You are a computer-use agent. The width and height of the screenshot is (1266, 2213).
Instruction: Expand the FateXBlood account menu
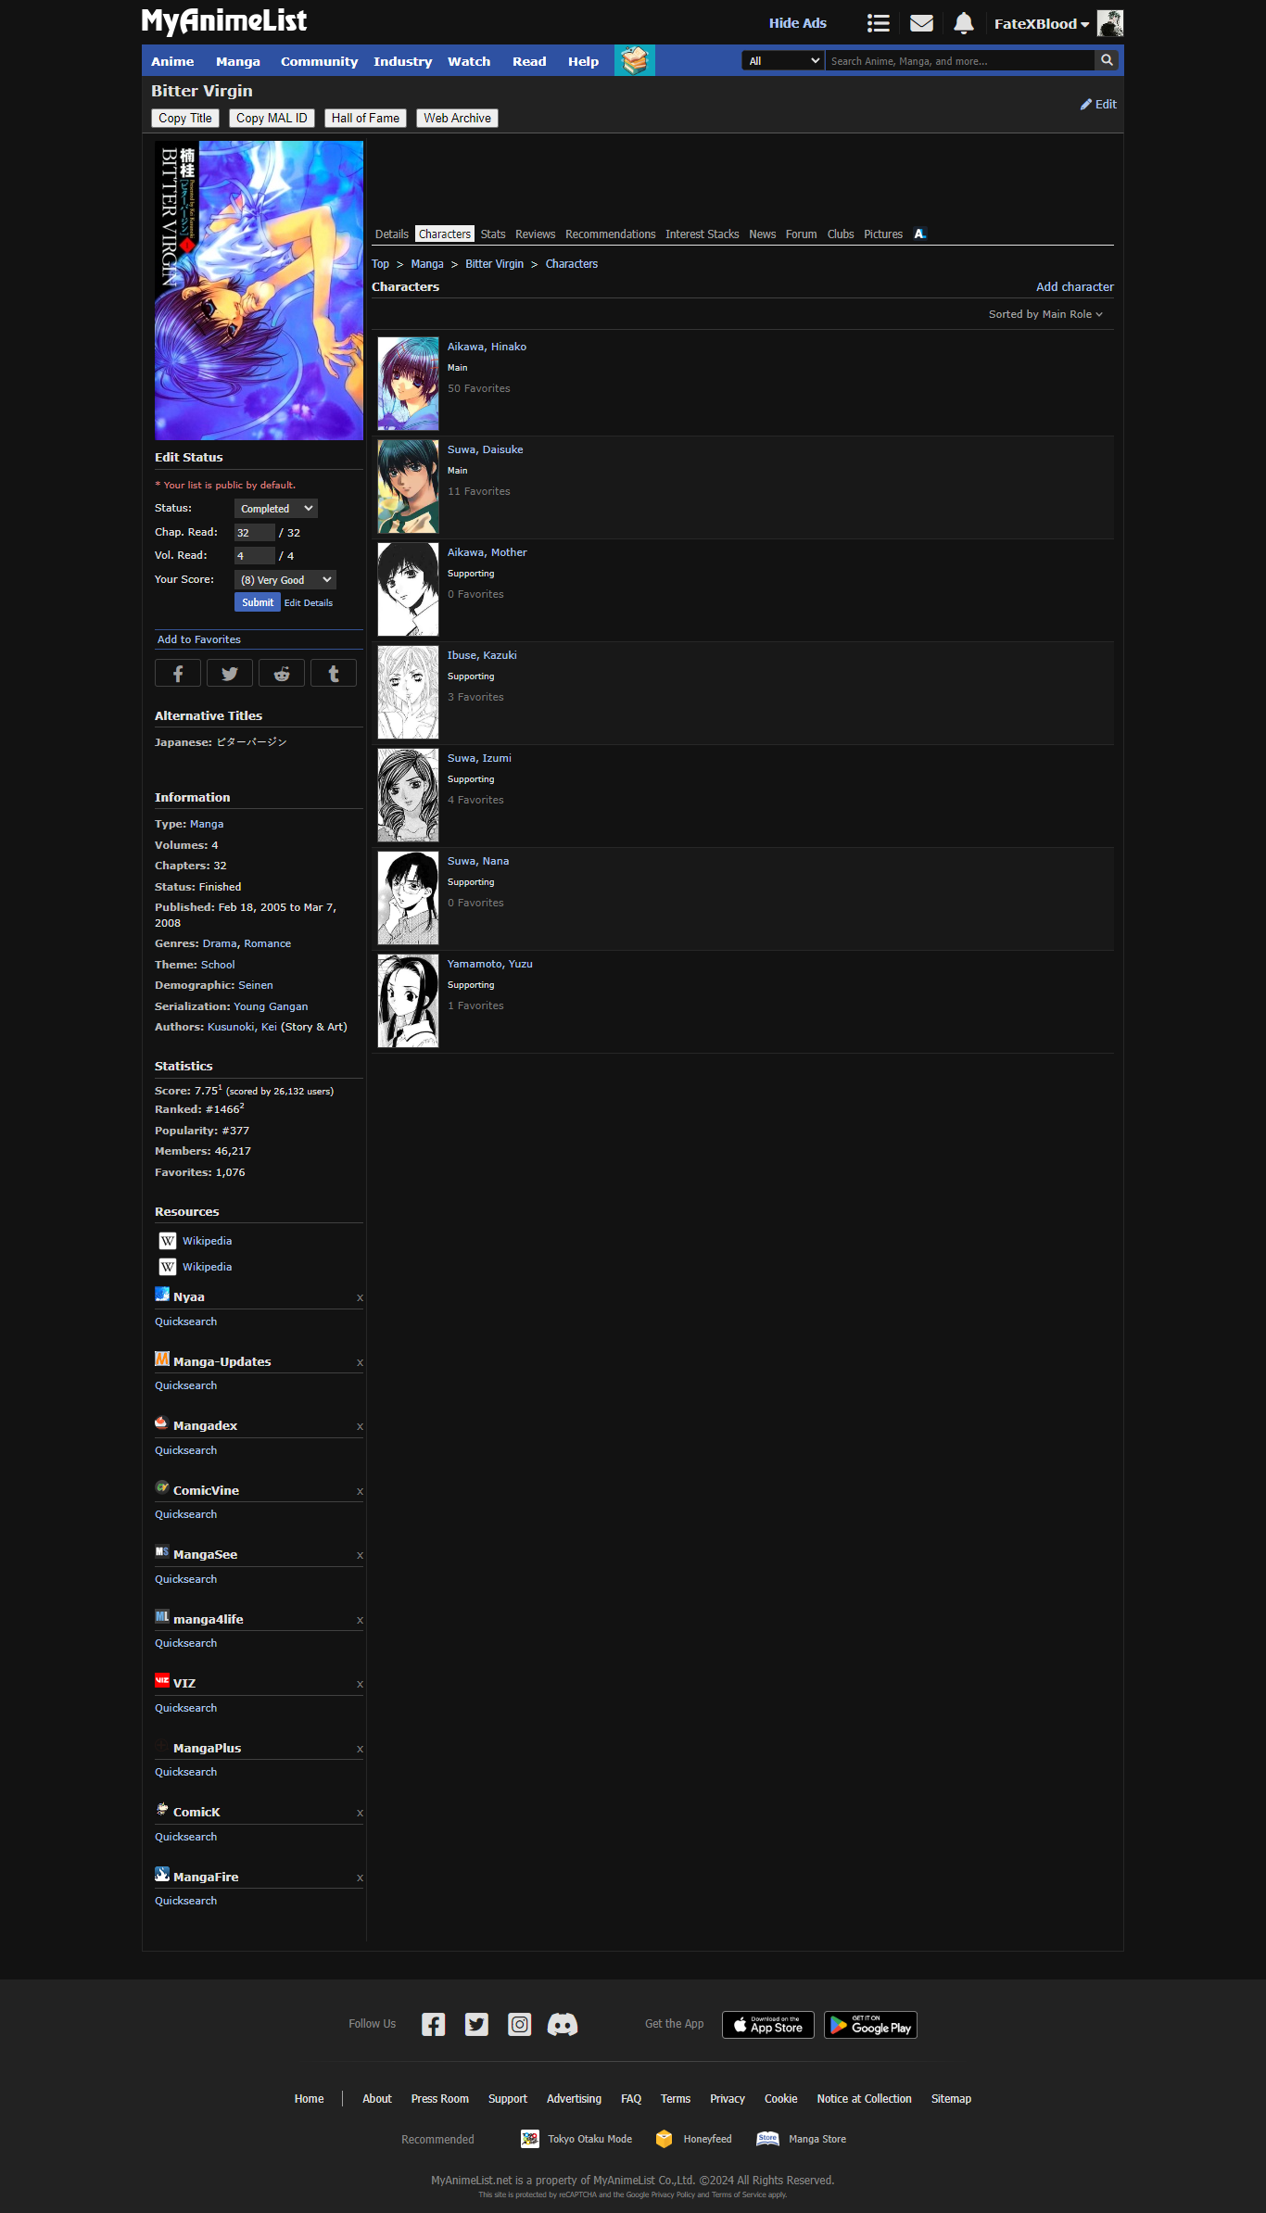point(1042,24)
